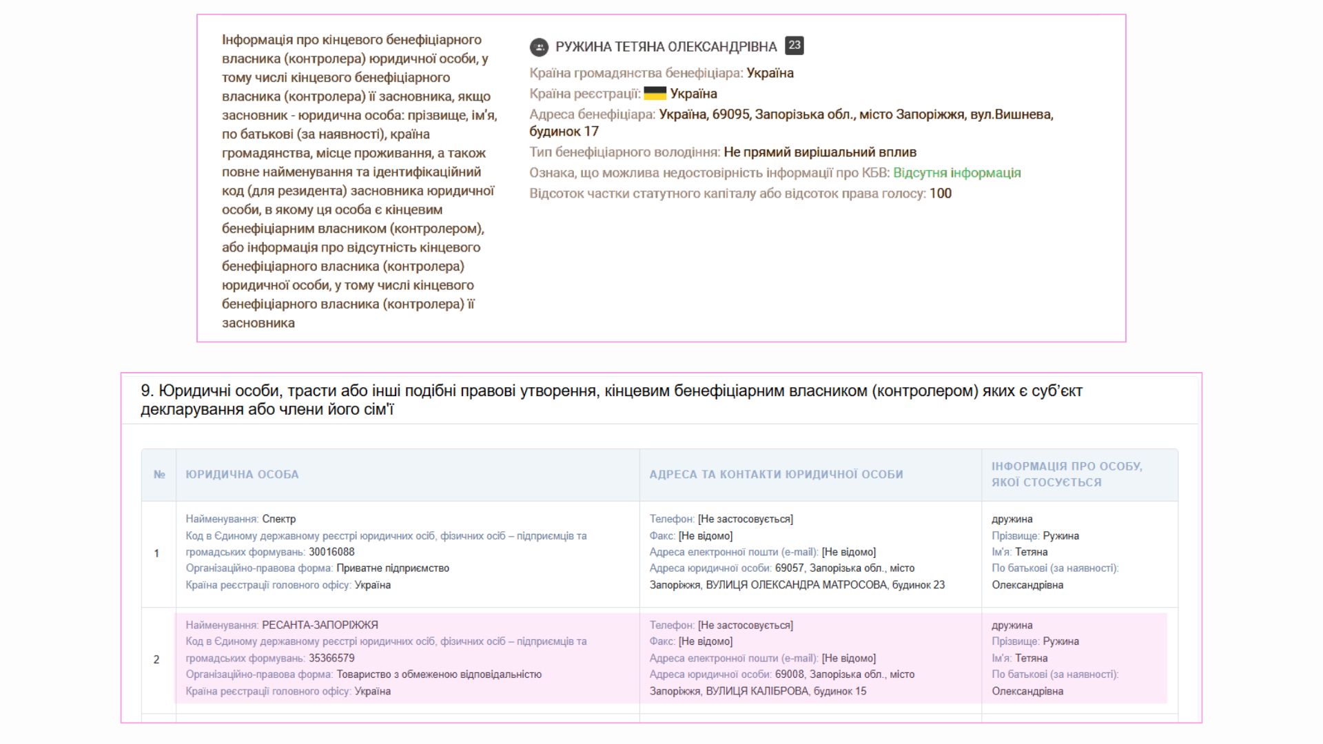Viewport: 1323px width, 744px height.
Task: Open beneficiary name РУЖИНА ТЕТЯНА ОЛЕКСАНДРІВНА
Action: 666,47
